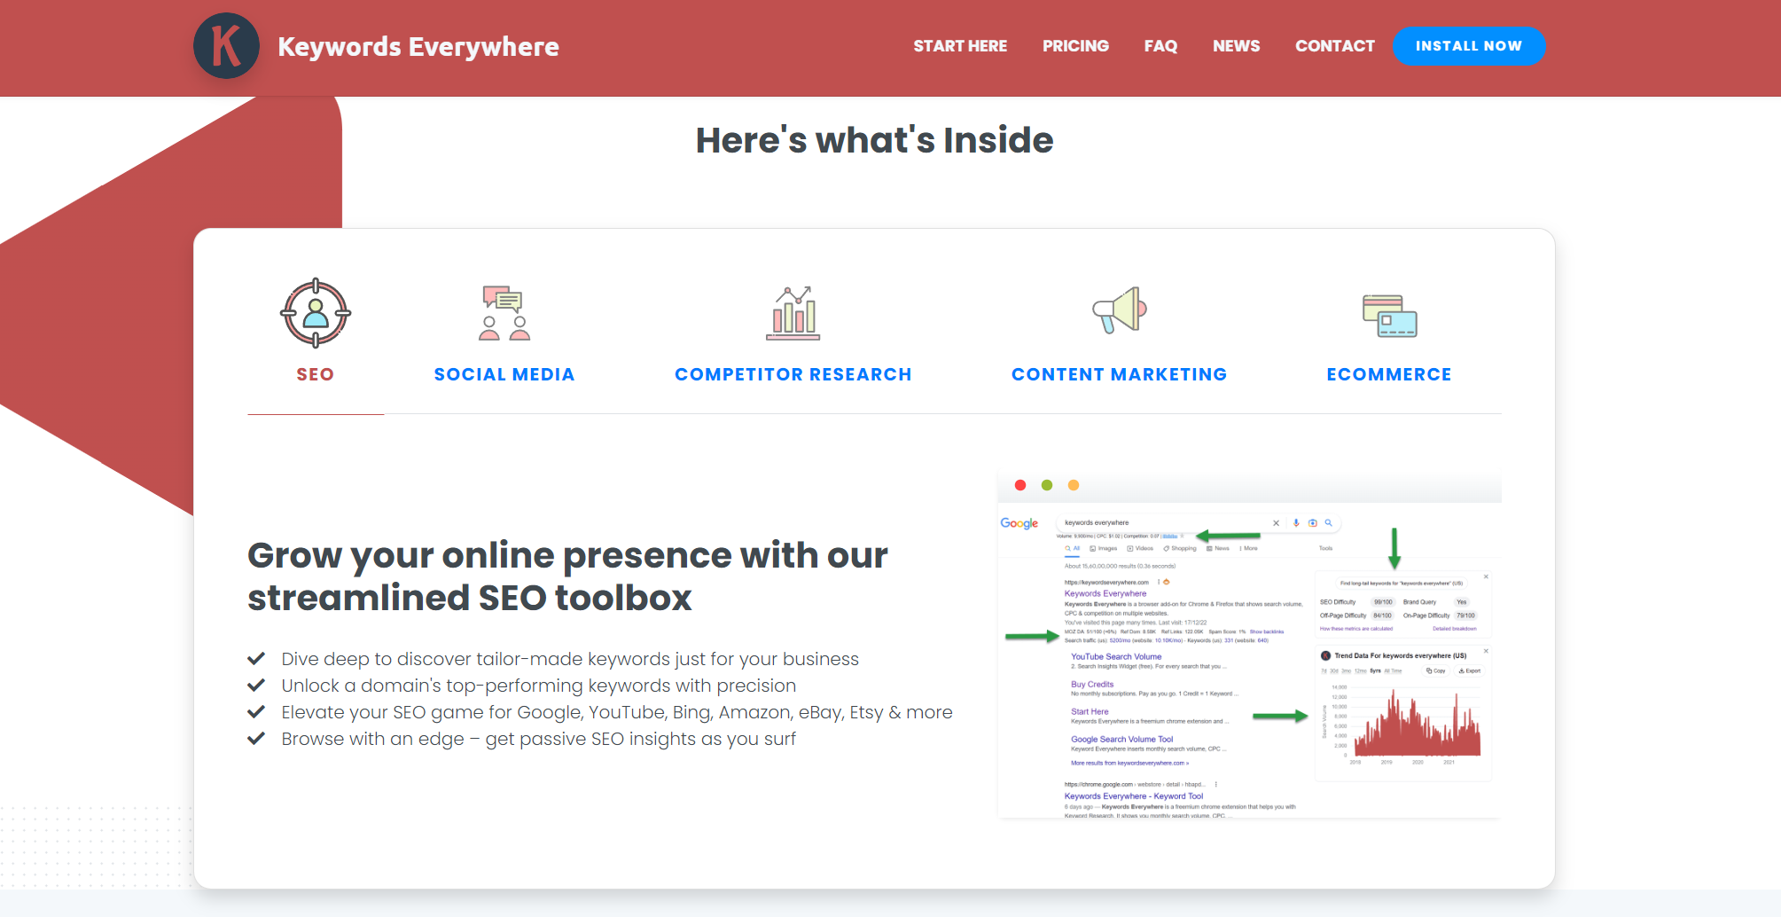Switch to the Social Media tab
1781x917 pixels.
504,374
